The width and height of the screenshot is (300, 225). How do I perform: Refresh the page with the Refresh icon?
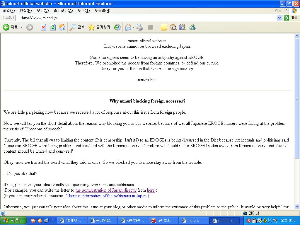coord(53,27)
